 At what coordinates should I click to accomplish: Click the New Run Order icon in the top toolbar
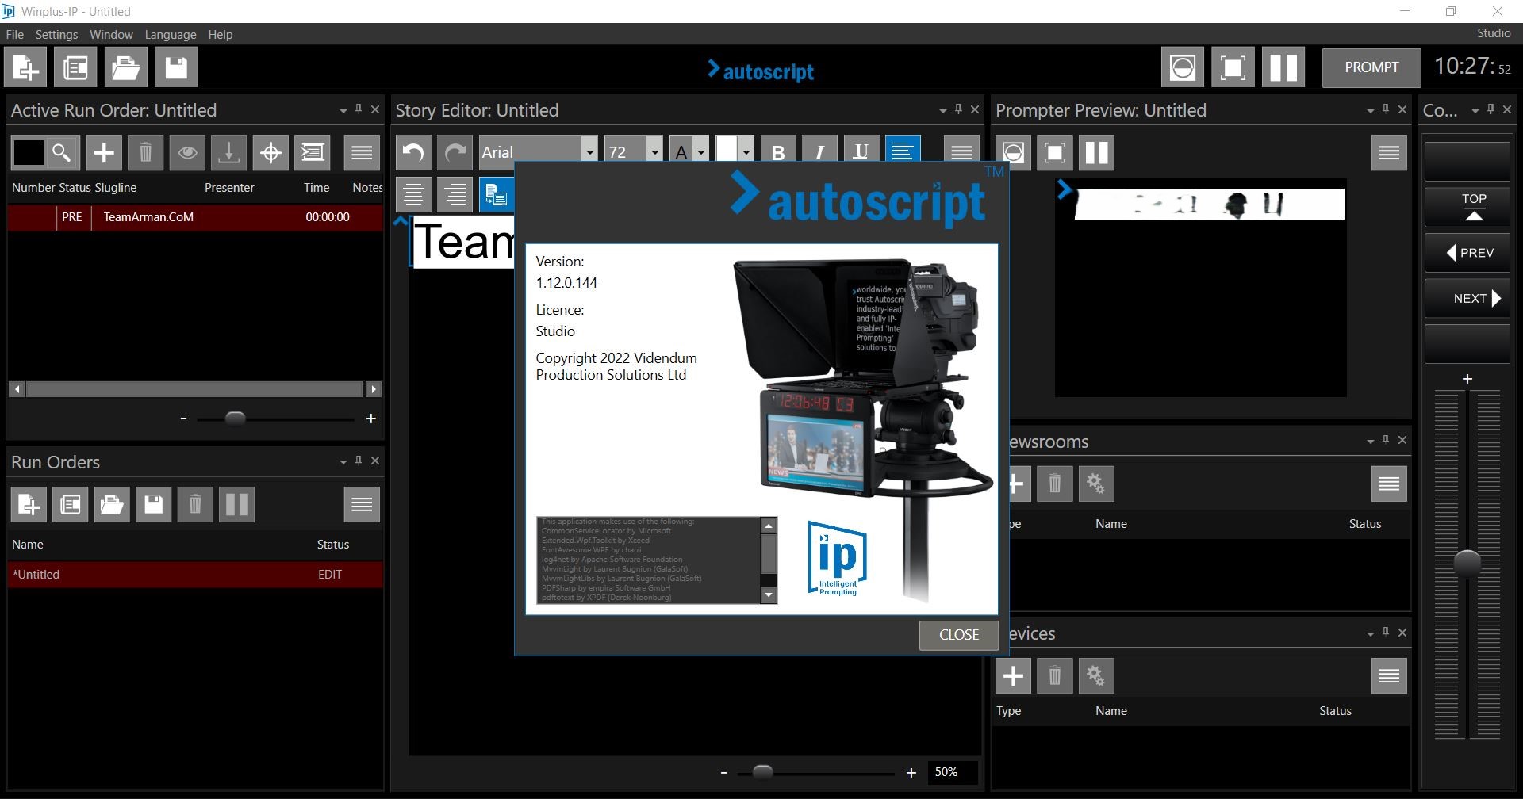pyautogui.click(x=25, y=67)
